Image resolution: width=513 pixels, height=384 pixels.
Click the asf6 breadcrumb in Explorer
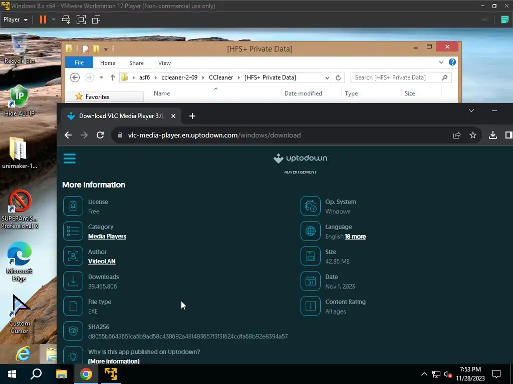coord(145,77)
